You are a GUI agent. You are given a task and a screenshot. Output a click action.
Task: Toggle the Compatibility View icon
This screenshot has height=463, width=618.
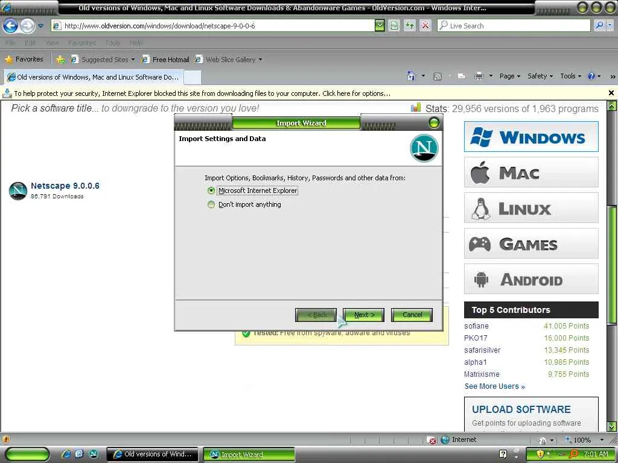395,26
